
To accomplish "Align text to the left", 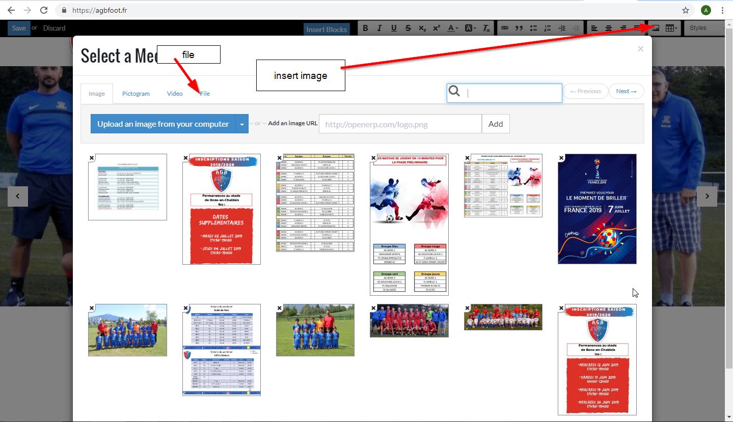I will click(594, 29).
